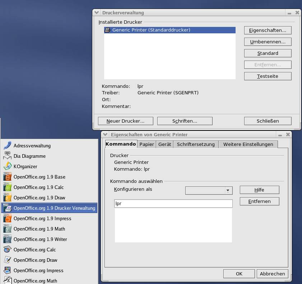Viewport: 302px width, 284px height.
Task: Open the Weitere Einstellungen tab
Action: tap(248, 145)
